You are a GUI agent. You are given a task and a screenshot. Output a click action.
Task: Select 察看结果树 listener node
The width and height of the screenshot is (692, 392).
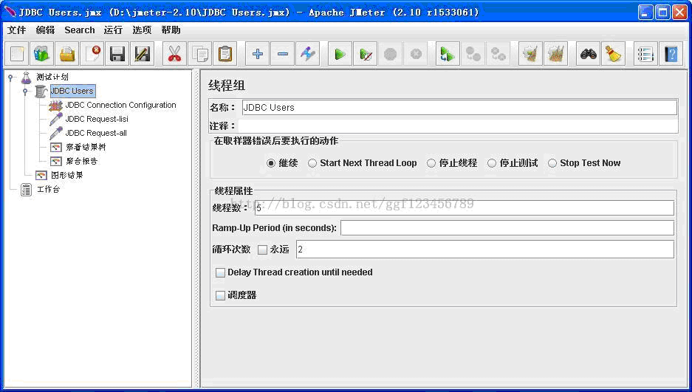click(x=86, y=147)
